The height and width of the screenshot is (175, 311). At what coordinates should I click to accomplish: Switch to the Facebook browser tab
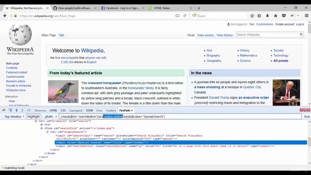tap(123, 8)
